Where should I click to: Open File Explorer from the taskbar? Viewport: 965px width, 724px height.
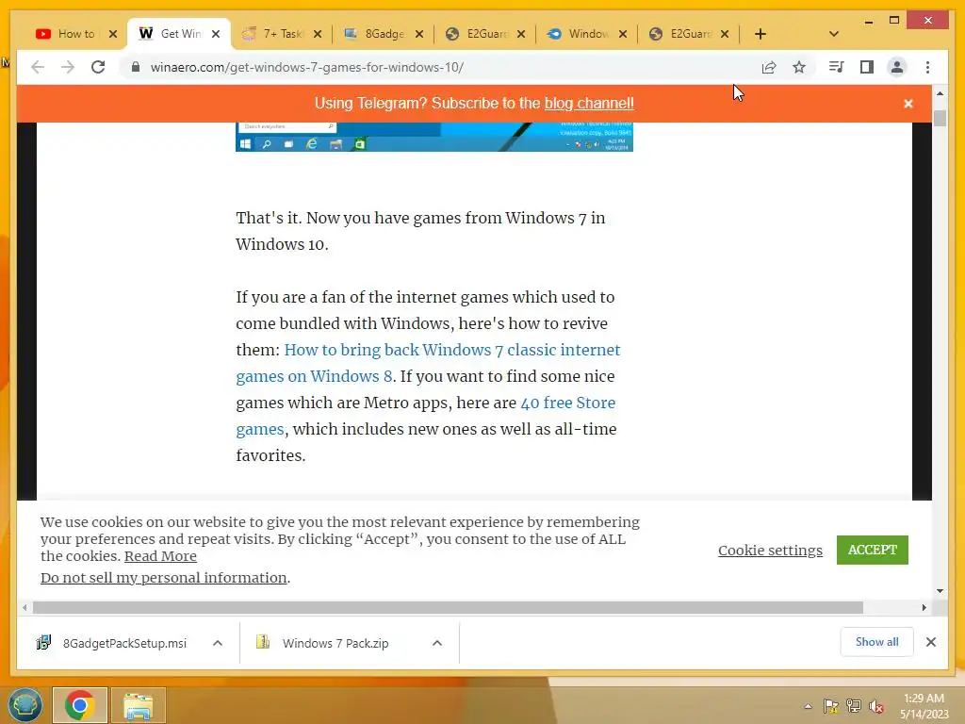click(139, 705)
